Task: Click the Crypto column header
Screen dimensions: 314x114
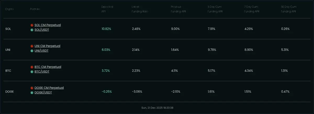Action: (x=9, y=9)
